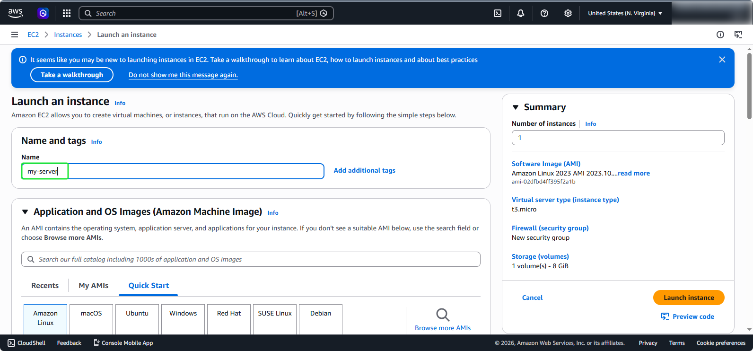This screenshot has height=351, width=753.
Task: Open the services grid menu
Action: click(67, 13)
